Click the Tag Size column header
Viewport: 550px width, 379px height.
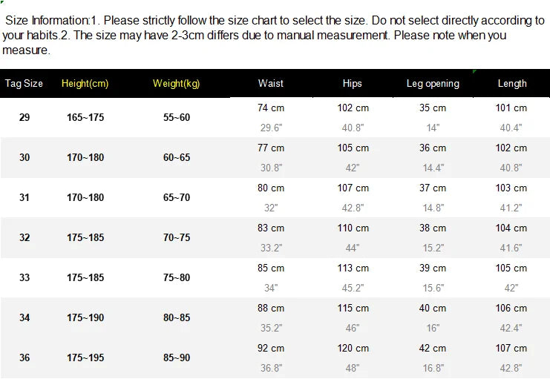point(24,84)
